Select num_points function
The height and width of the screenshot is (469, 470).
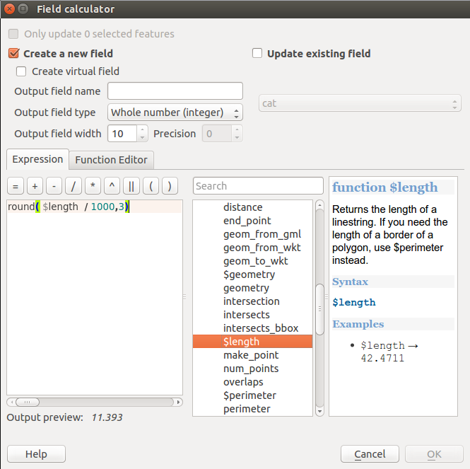coord(251,369)
